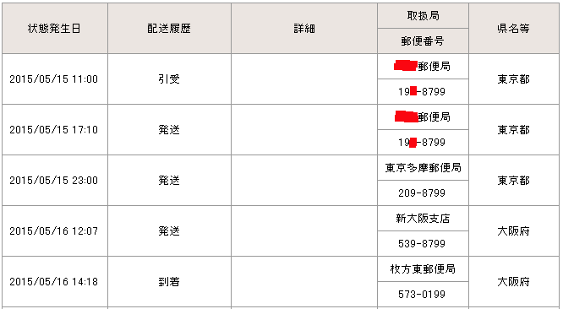The height and width of the screenshot is (309, 563).
Task: Click the 到着 status cell
Action: 169,281
